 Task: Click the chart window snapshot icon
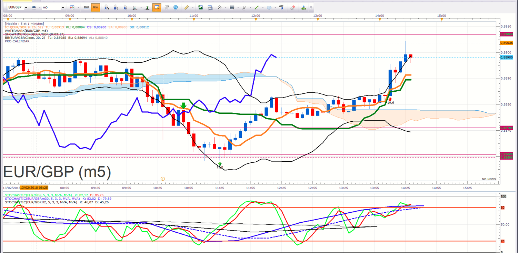point(210,7)
